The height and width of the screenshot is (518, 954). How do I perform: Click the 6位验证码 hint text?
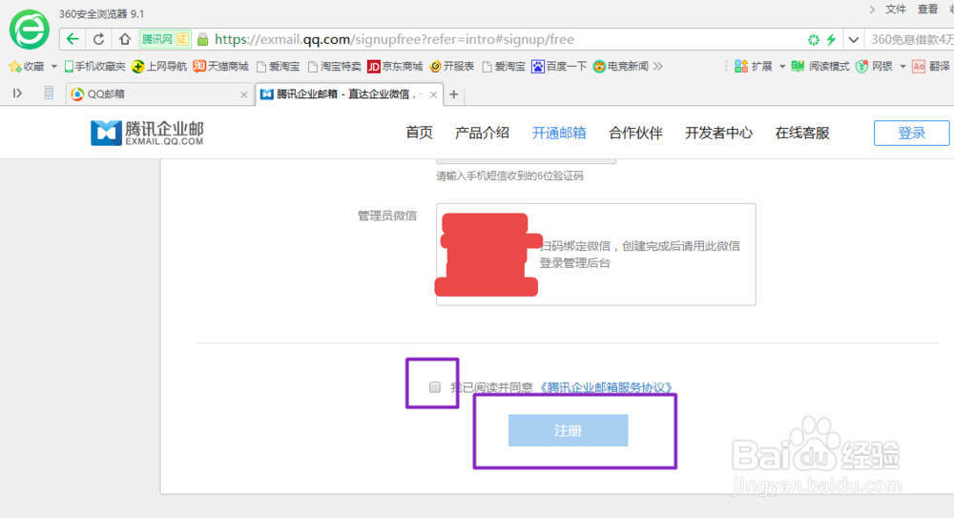tap(509, 176)
